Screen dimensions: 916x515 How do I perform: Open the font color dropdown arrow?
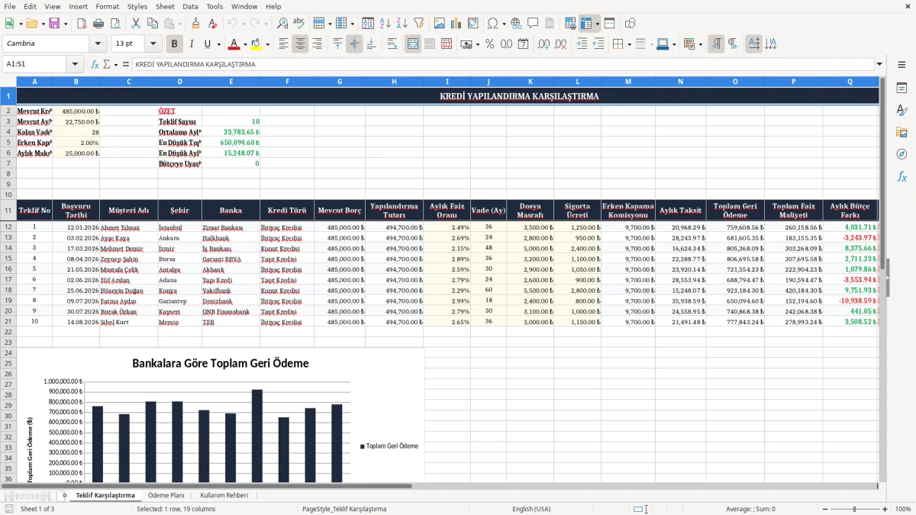point(244,44)
